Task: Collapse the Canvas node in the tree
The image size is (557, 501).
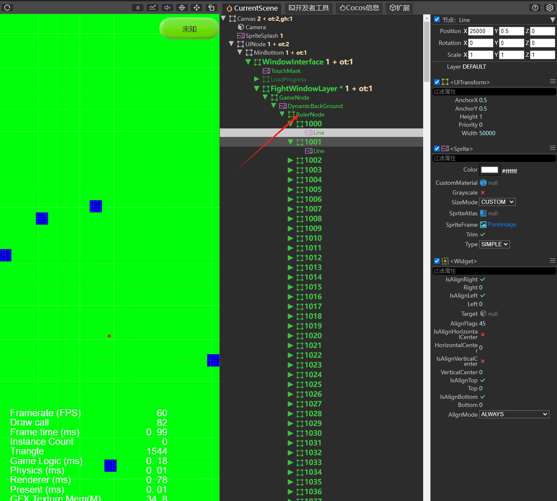Action: point(224,18)
